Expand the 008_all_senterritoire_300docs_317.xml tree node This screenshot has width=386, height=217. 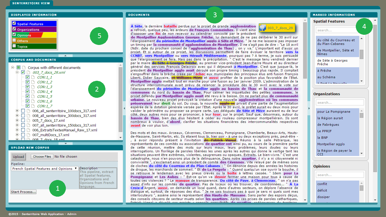pyautogui.click(x=17, y=116)
